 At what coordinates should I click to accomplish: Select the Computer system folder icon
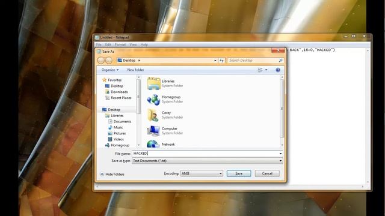153,131
